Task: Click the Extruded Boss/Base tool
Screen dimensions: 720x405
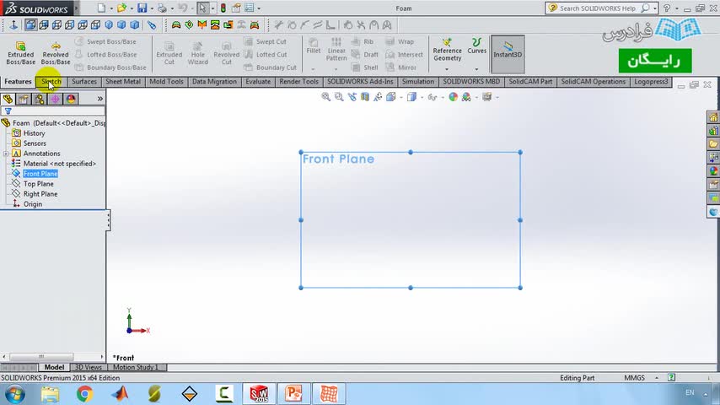Action: click(21, 53)
